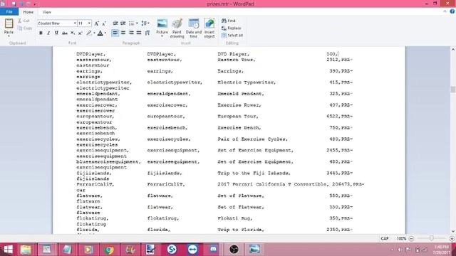The height and width of the screenshot is (256, 456).
Task: Click the Decrease indent icon
Action: 115,23
